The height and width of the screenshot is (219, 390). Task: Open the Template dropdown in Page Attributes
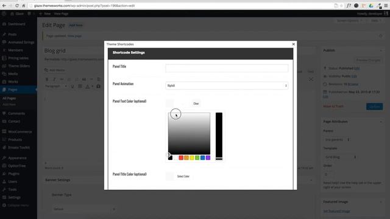tap(341, 157)
